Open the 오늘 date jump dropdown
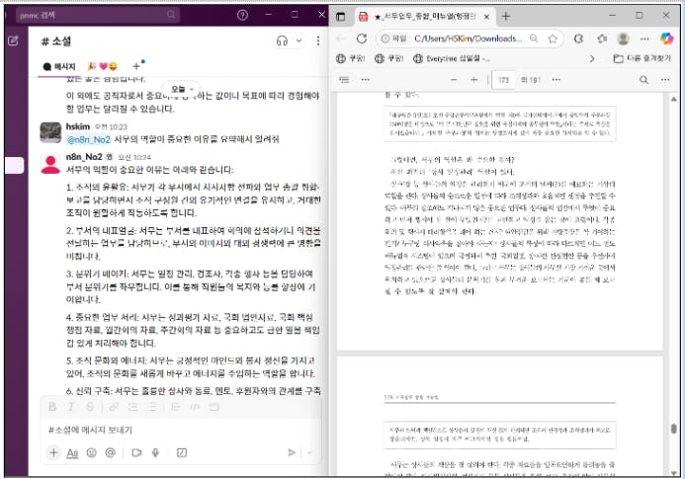The width and height of the screenshot is (685, 479). (181, 89)
